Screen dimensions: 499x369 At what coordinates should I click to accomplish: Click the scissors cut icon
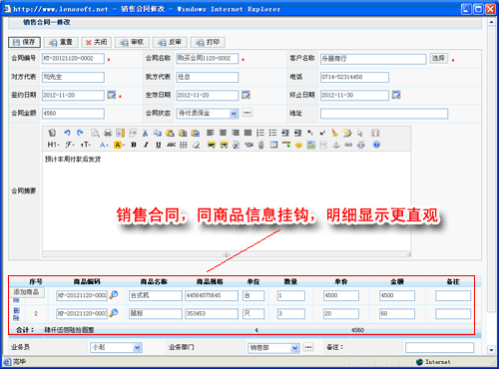[145, 133]
